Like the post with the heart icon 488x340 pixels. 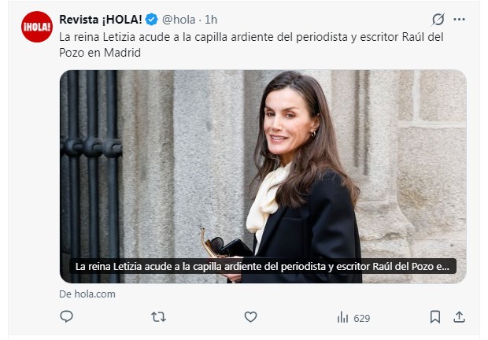pos(250,317)
